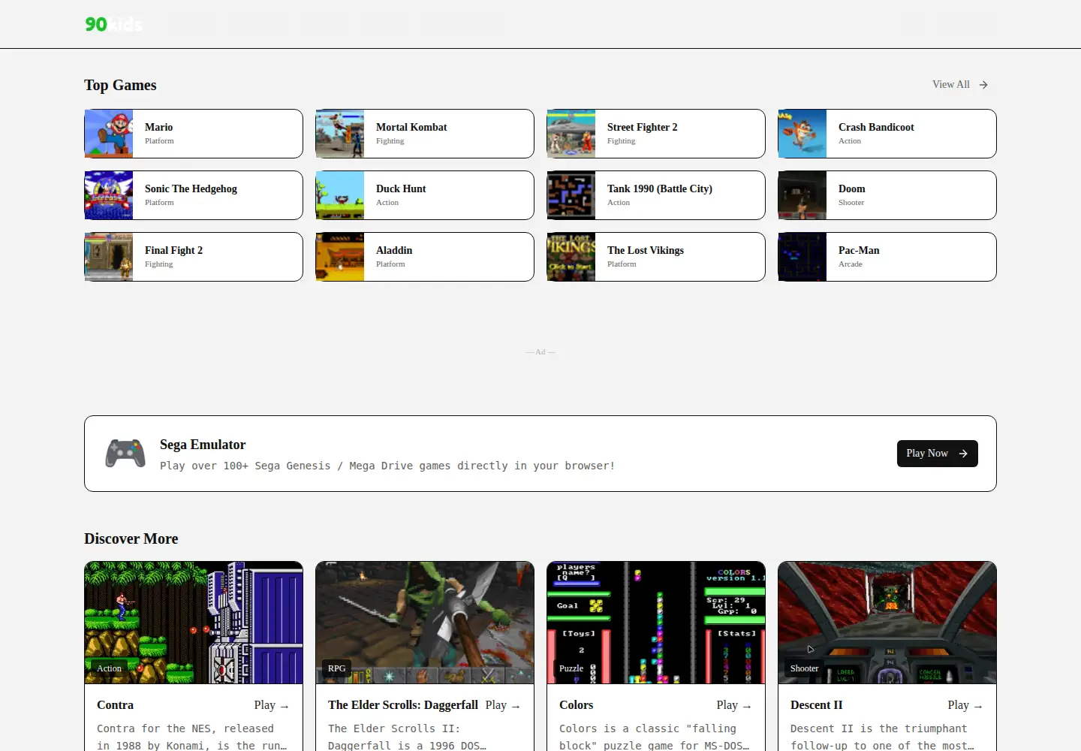Click the View All arrow icon
The image size is (1081, 751).
[x=983, y=85]
